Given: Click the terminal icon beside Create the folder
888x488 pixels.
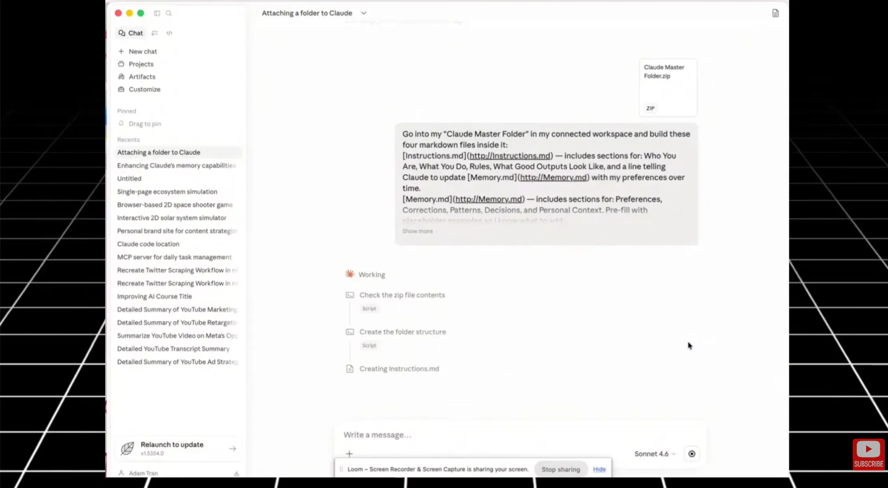Looking at the screenshot, I should pos(350,332).
